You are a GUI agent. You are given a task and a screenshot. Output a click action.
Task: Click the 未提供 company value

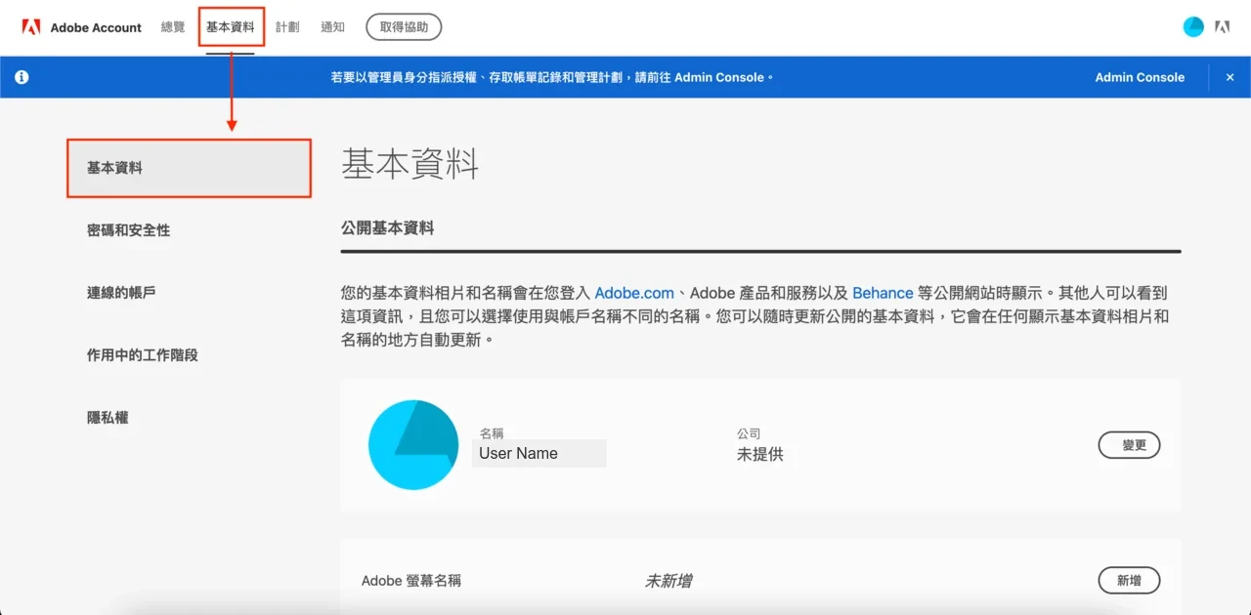[760, 454]
